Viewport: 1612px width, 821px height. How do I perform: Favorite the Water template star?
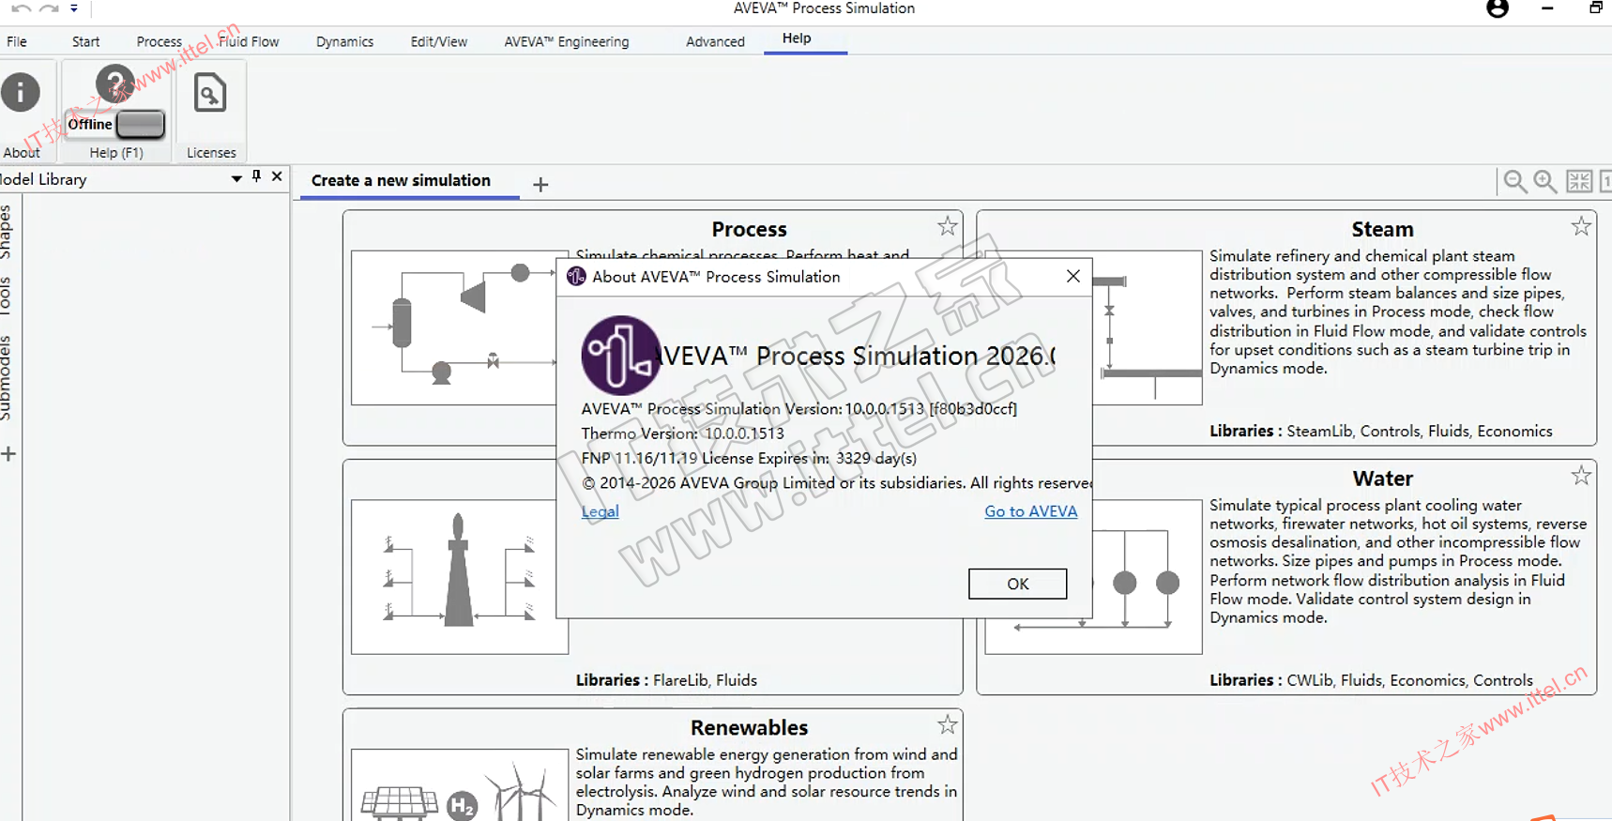coord(1581,476)
